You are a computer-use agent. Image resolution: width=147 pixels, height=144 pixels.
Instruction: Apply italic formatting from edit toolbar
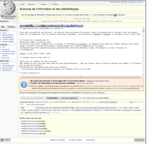point(24,26)
